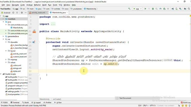Collapse the res folder arrow
The image size is (191, 107).
click(3, 39)
